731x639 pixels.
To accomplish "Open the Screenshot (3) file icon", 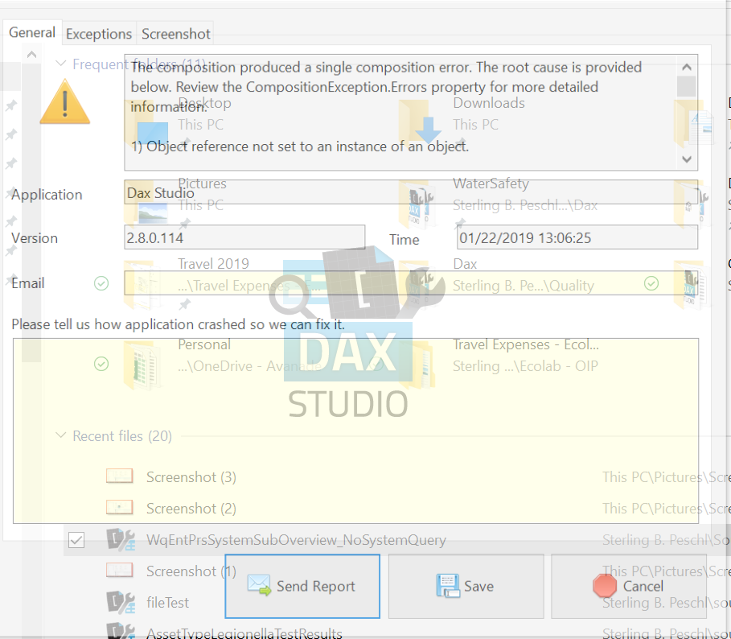I will [x=119, y=476].
